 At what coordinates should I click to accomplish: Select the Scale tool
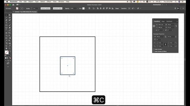[x=10, y=30]
